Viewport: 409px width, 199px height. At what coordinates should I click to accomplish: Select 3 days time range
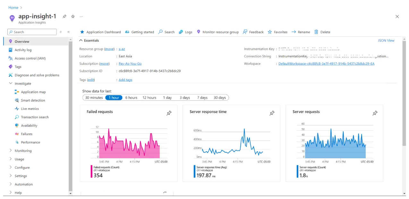pos(185,98)
